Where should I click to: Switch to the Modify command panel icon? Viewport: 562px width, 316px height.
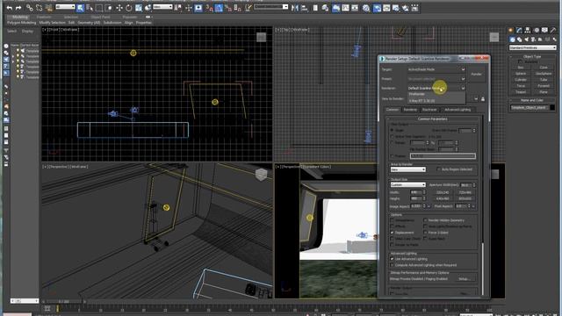point(519,31)
